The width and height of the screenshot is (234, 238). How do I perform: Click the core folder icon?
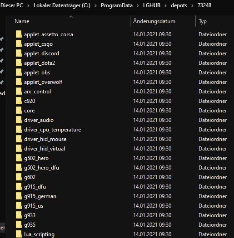pos(19,111)
